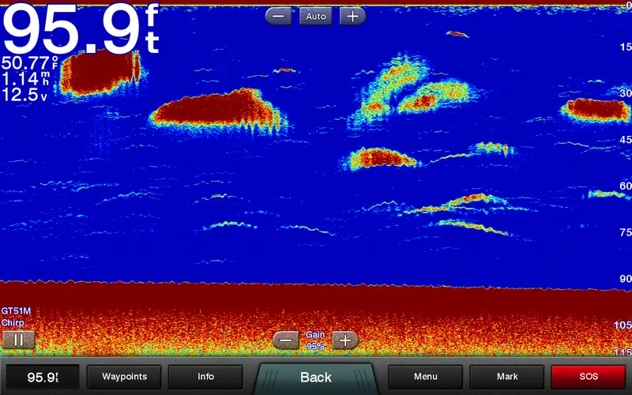Open the Waypoints list
This screenshot has height=395, width=632.
pyautogui.click(x=124, y=377)
